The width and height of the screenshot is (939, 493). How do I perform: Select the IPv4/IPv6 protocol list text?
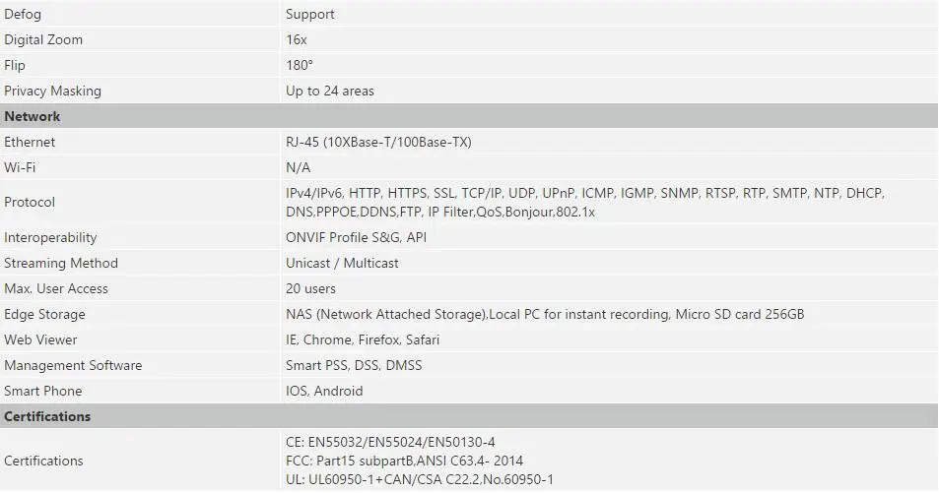[x=585, y=203]
